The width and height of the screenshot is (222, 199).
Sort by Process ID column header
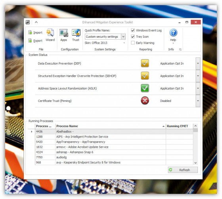(45, 126)
